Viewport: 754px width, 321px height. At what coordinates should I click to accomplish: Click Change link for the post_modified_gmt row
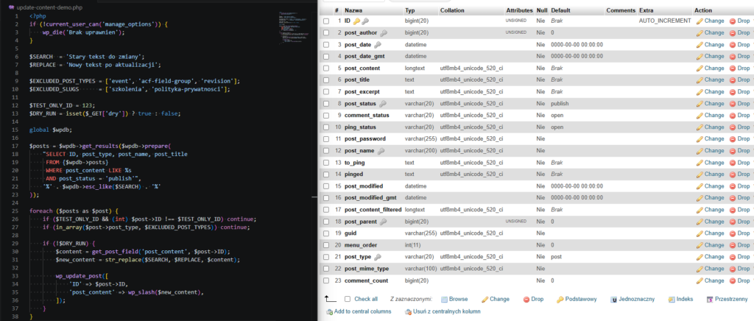tap(714, 198)
